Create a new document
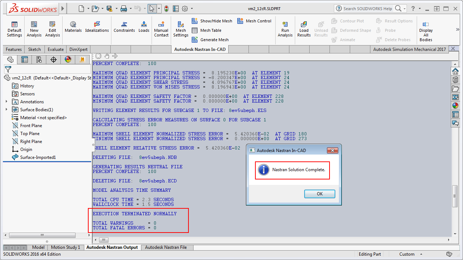 (81, 8)
